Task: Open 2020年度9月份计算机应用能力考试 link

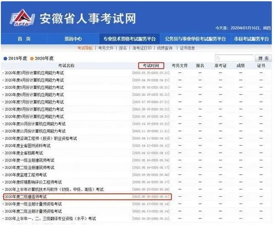Action: point(34,117)
